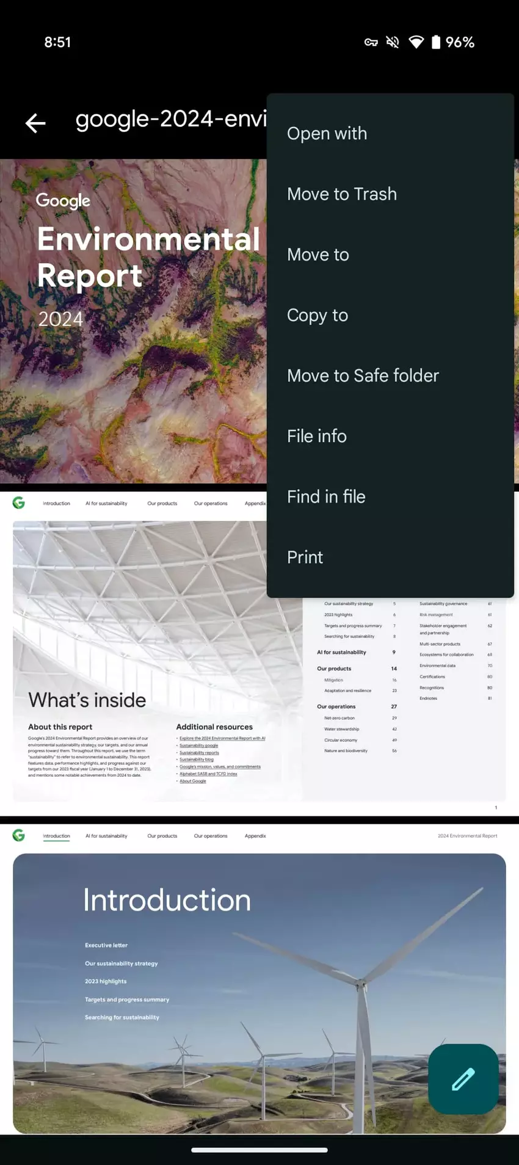The image size is (519, 1165).
Task: Tap the back arrow icon
Action: point(35,123)
